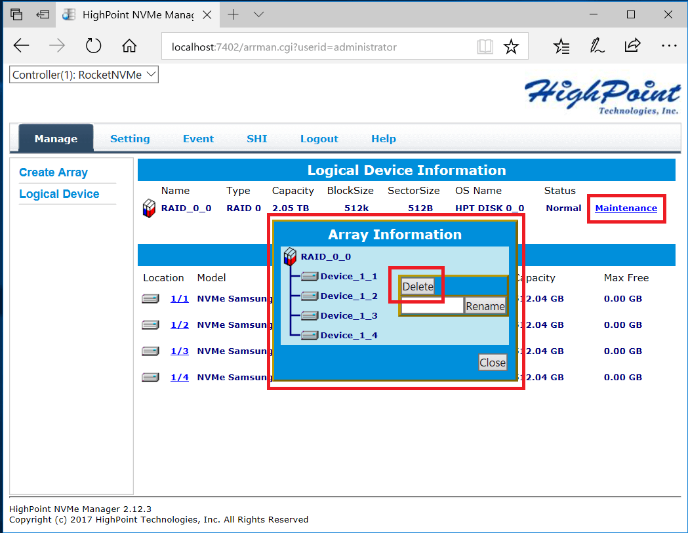Open physical device link 1/2
The image size is (688, 533).
[180, 325]
